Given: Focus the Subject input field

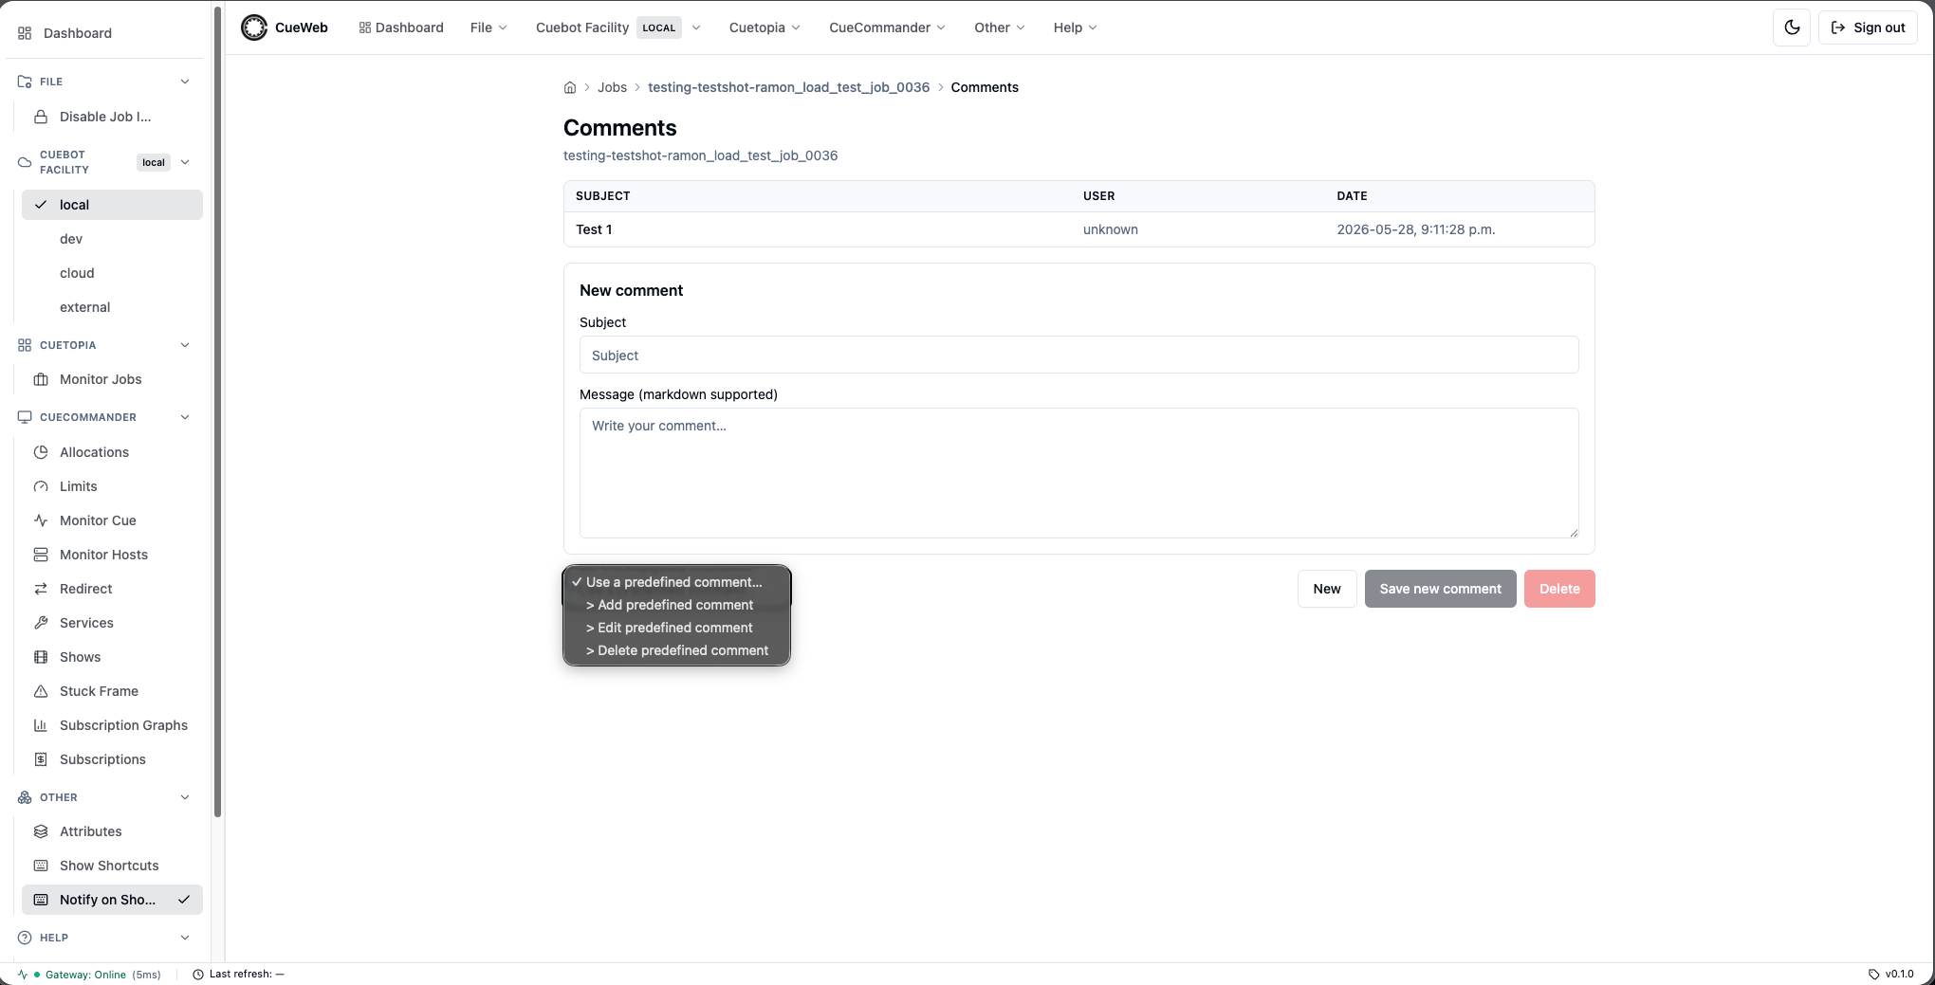Looking at the screenshot, I should tap(1078, 355).
